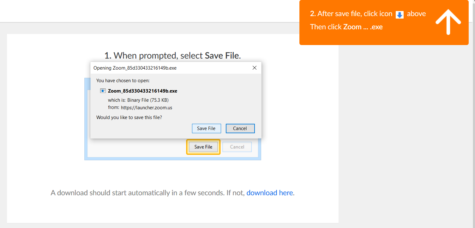Click the large white up arrow
The width and height of the screenshot is (475, 228).
pos(448,21)
